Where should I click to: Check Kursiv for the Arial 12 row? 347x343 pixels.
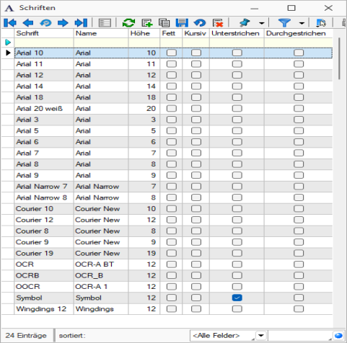pos(196,75)
